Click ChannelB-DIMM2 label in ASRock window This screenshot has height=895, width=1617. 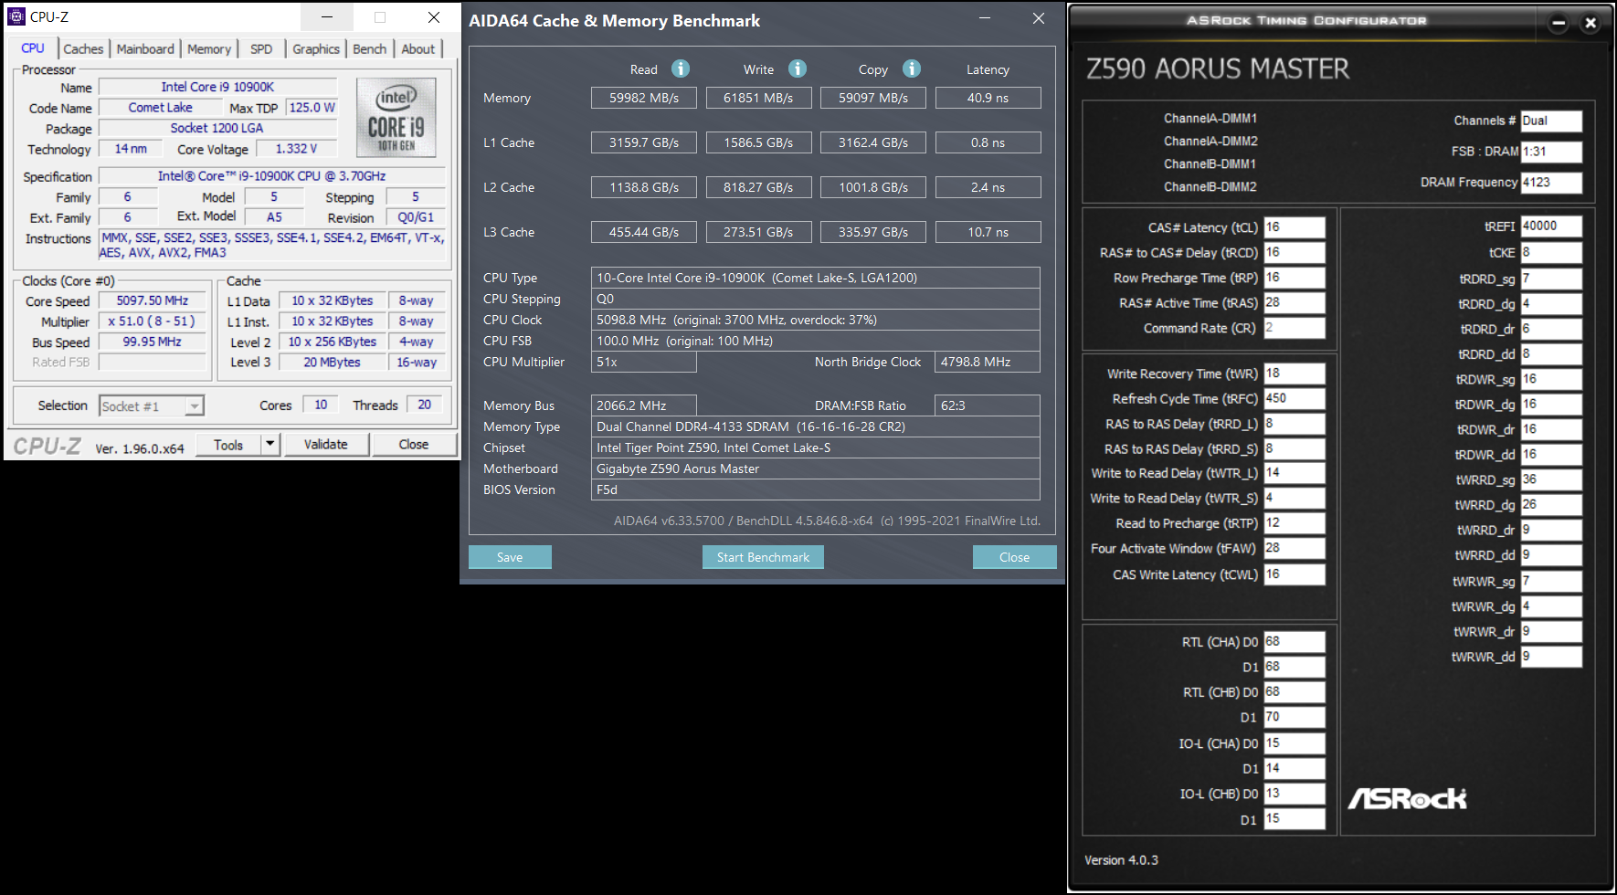(1210, 187)
